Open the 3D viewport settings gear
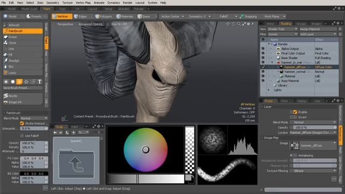Viewport: 345px width, 194px height. click(x=249, y=24)
